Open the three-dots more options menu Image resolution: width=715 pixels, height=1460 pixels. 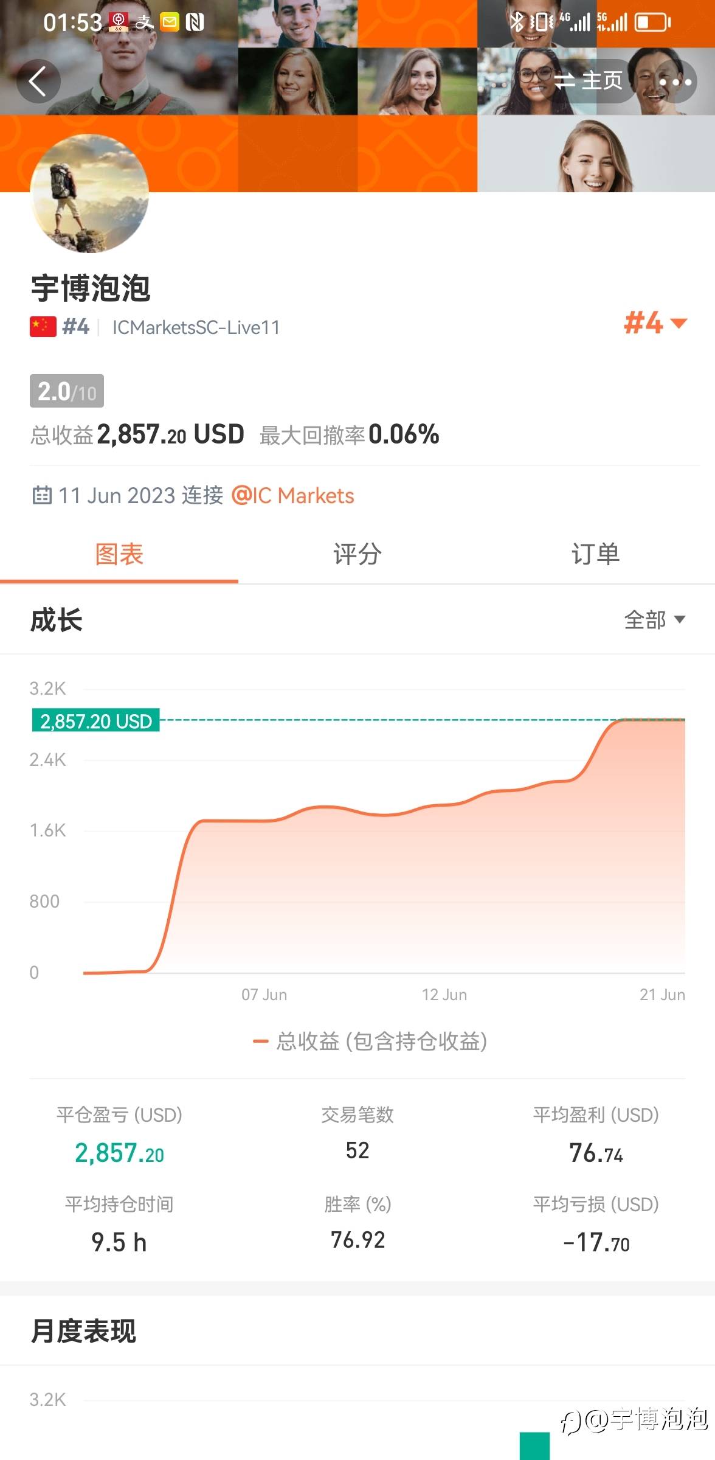pos(675,82)
